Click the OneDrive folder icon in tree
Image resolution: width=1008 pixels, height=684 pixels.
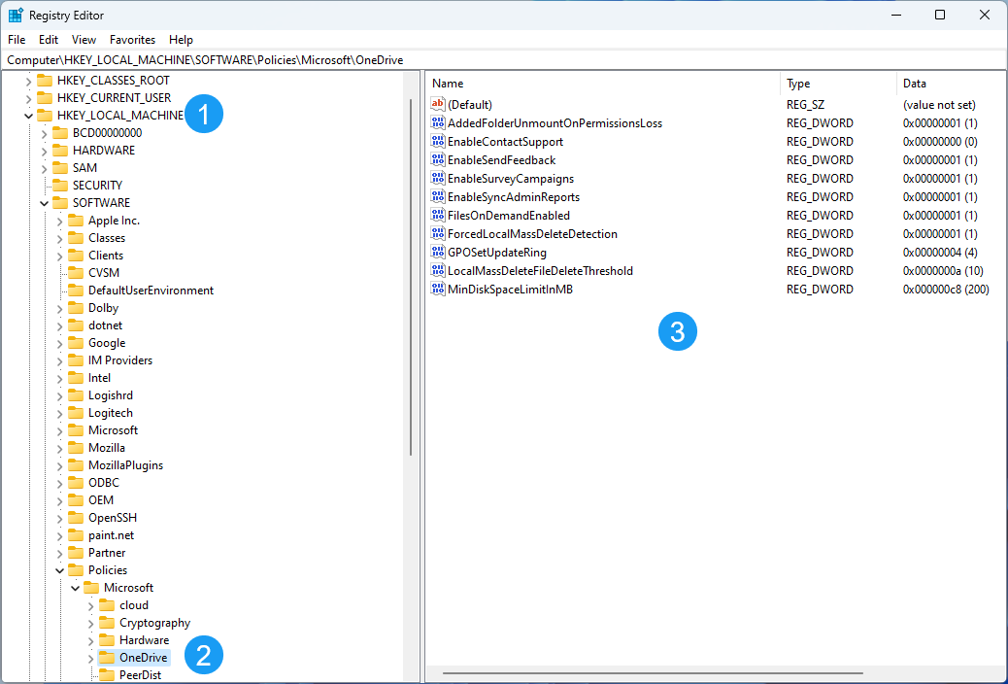point(107,658)
